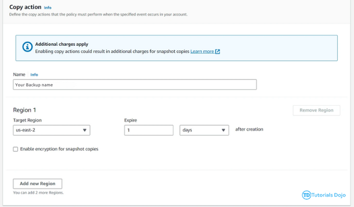Click the 'Region 1' section heading
354x207 pixels.
tap(25, 110)
